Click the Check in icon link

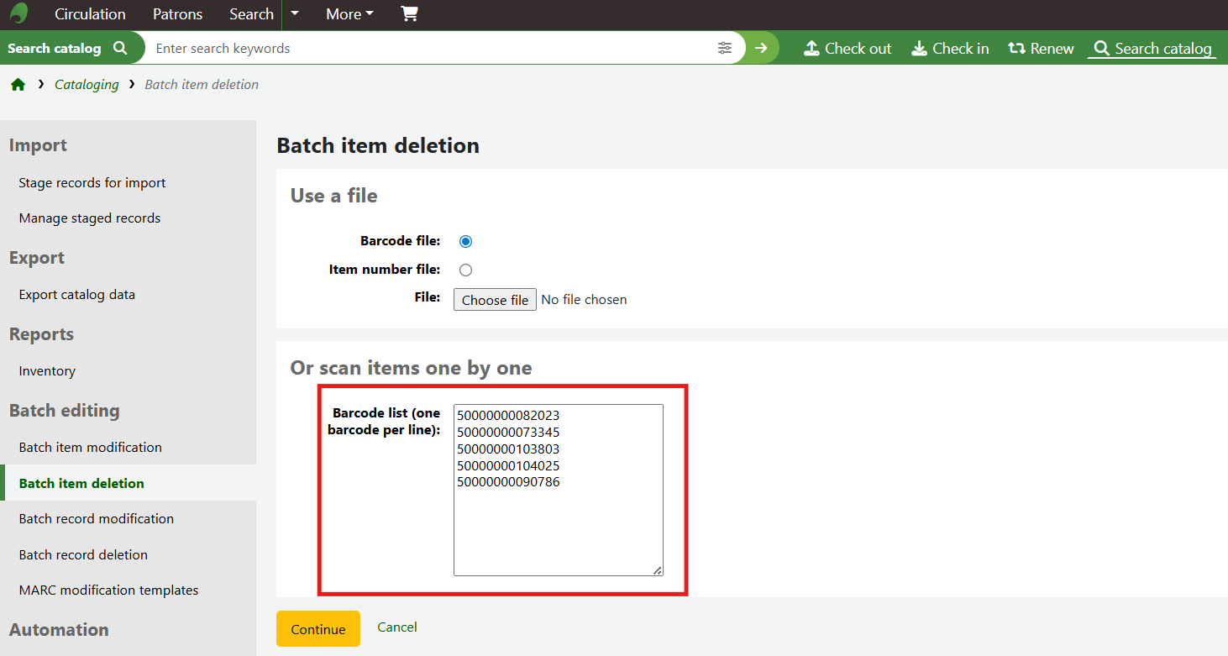(x=950, y=49)
